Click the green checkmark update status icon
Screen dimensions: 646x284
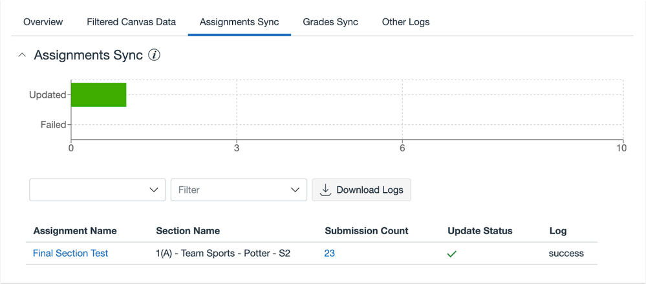click(451, 254)
